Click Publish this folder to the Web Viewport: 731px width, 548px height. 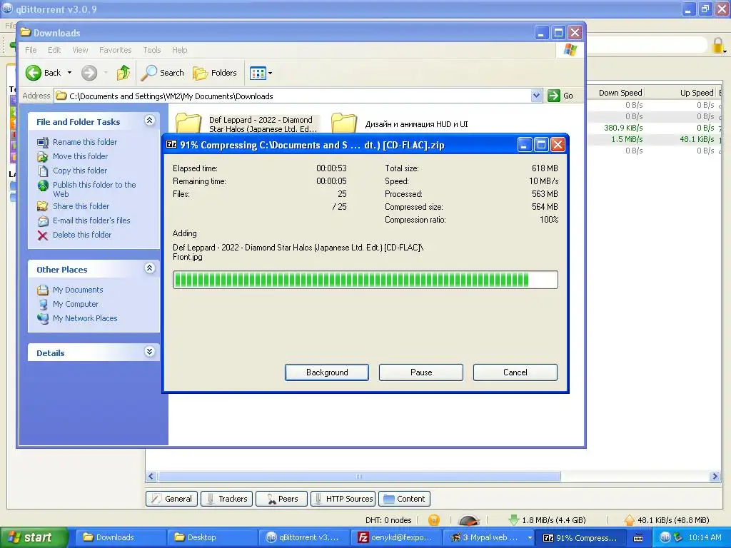(94, 189)
